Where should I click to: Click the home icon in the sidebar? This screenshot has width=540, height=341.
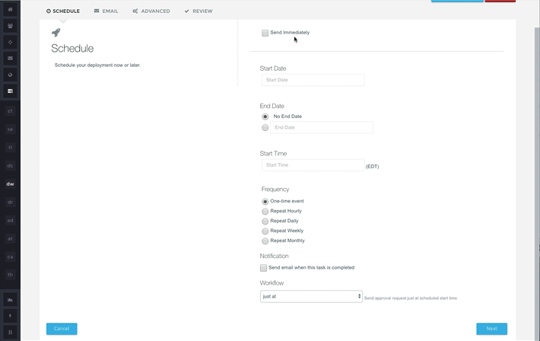coord(10,10)
